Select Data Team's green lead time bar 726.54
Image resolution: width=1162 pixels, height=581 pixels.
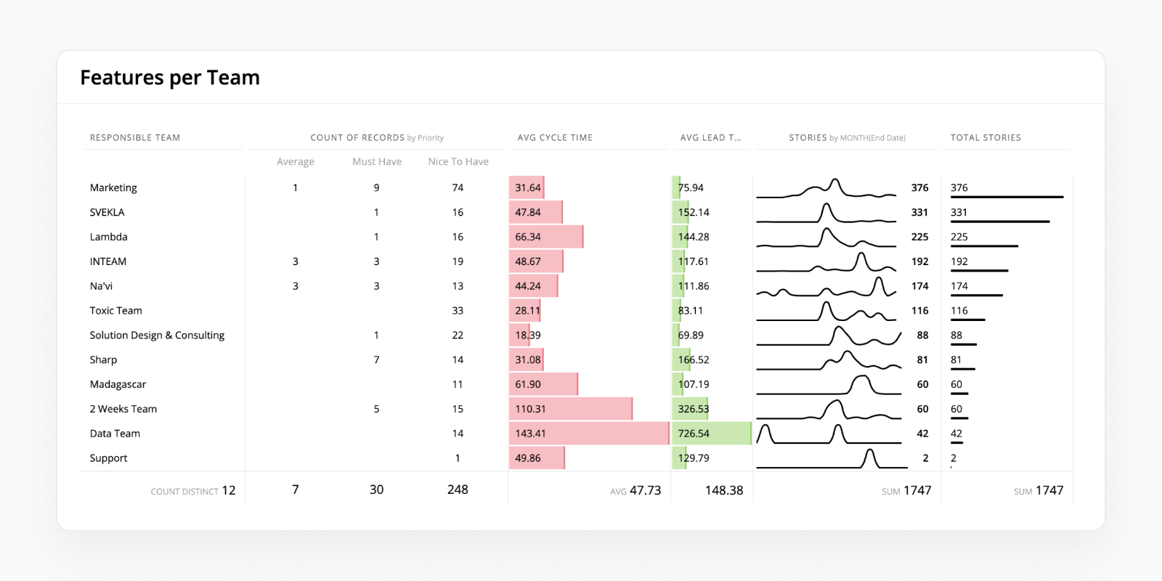point(711,434)
